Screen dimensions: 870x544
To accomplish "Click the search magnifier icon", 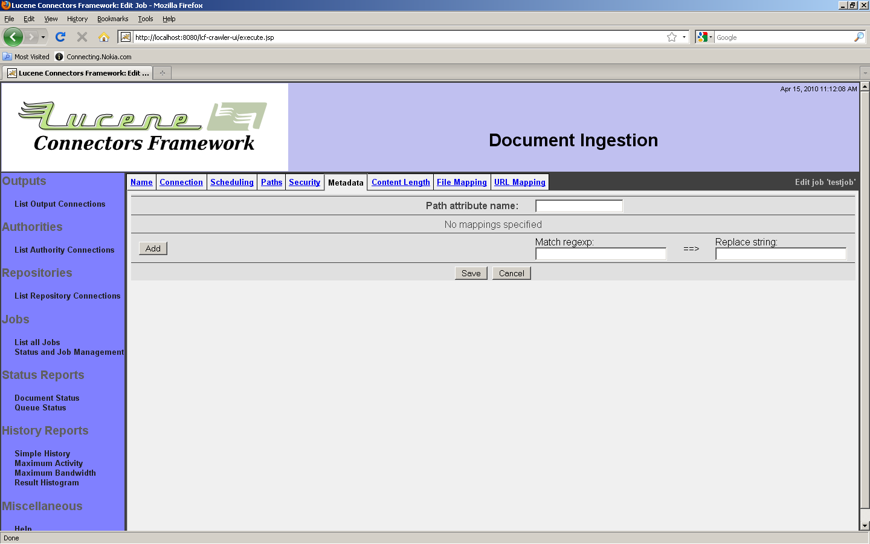I will (x=859, y=37).
